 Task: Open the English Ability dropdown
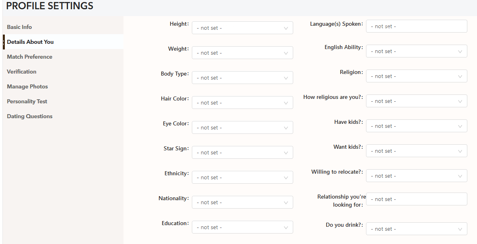pos(416,51)
